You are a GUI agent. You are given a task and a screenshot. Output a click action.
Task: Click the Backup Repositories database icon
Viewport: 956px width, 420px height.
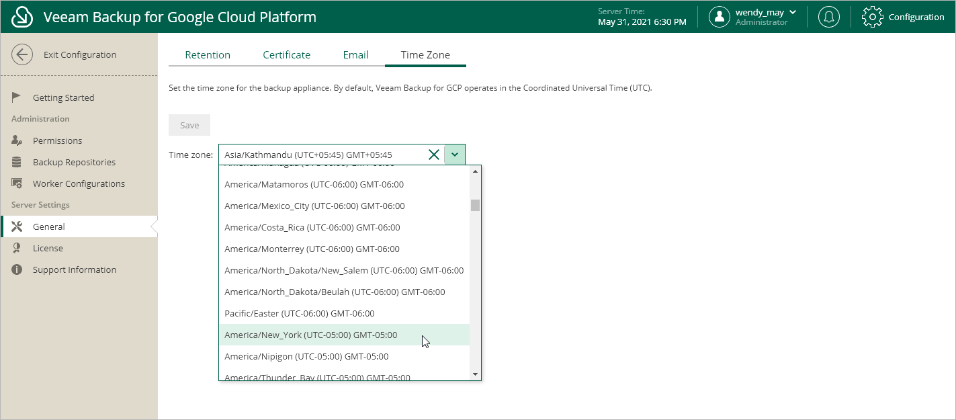pos(17,162)
